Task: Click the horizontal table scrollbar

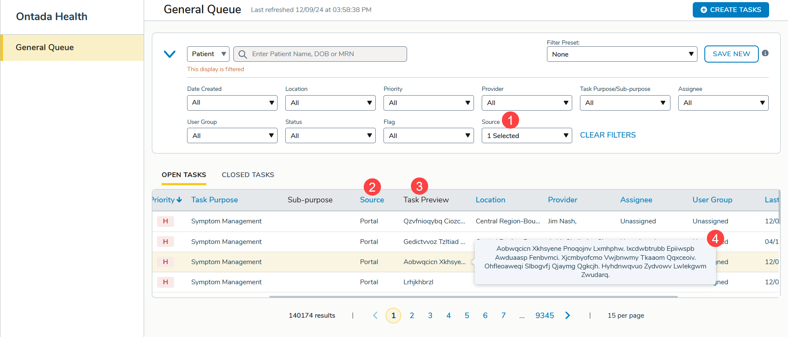Action: (473, 296)
